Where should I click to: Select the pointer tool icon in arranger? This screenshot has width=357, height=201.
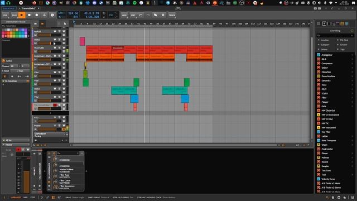tap(65, 23)
